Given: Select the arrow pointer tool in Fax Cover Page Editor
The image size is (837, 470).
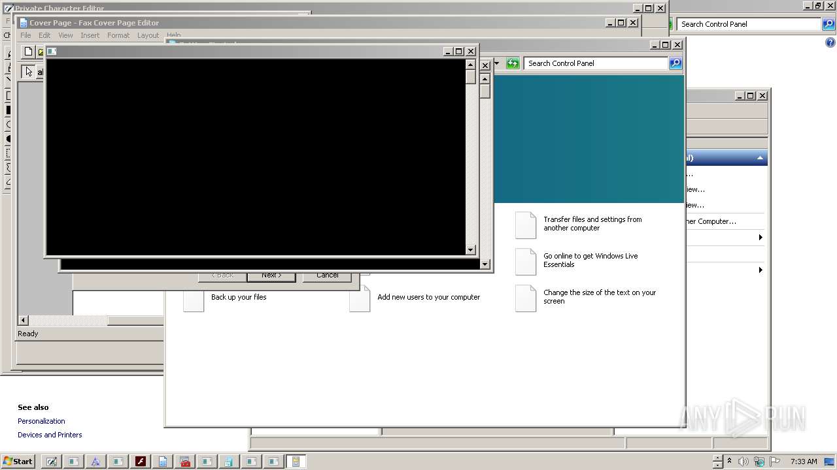Looking at the screenshot, I should (29, 72).
